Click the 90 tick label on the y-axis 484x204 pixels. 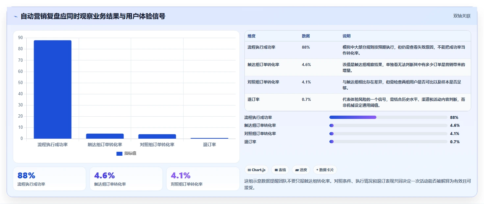(x=20, y=38)
